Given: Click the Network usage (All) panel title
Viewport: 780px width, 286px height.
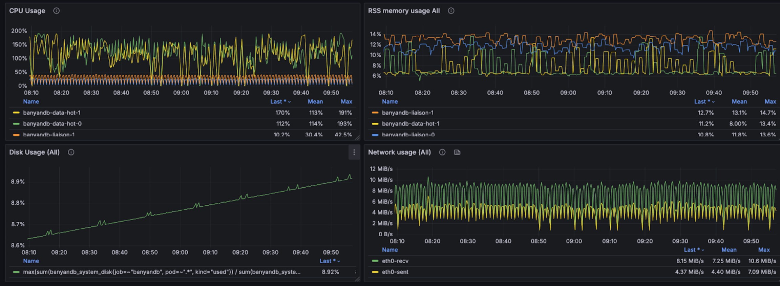Looking at the screenshot, I should pyautogui.click(x=399, y=152).
